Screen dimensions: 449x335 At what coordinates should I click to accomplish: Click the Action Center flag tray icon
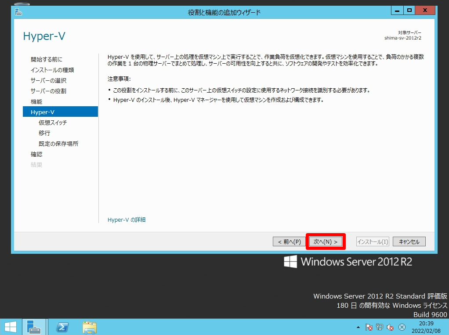point(369,327)
